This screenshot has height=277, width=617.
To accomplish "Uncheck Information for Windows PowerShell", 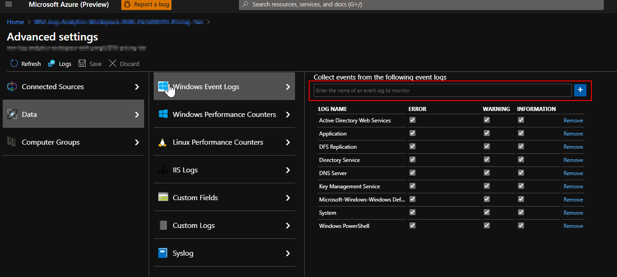I will click(521, 226).
